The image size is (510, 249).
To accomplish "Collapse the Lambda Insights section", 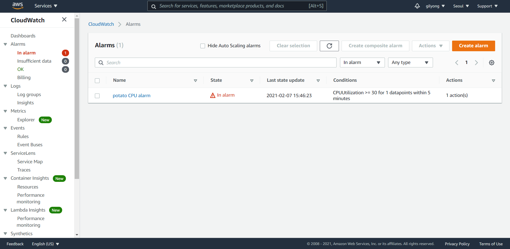I will click(5, 210).
